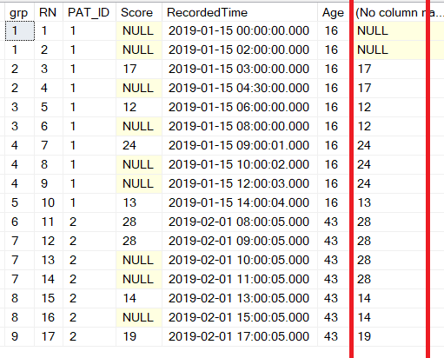Click the RecordedTime cell 2019-01-15 09:00:01.000
Viewport: 444px width, 358px height.
click(240, 145)
